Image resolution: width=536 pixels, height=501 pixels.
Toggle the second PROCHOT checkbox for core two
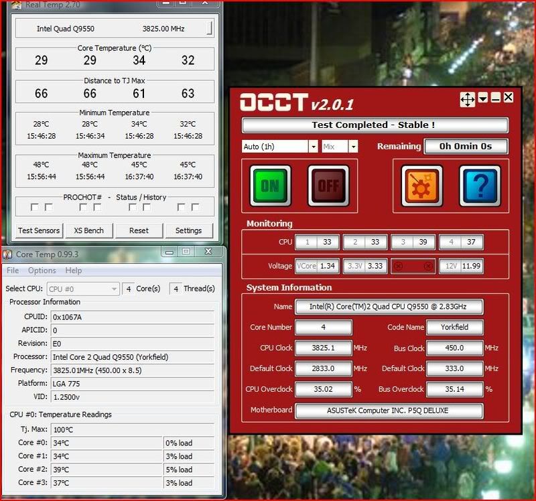[x=97, y=207]
